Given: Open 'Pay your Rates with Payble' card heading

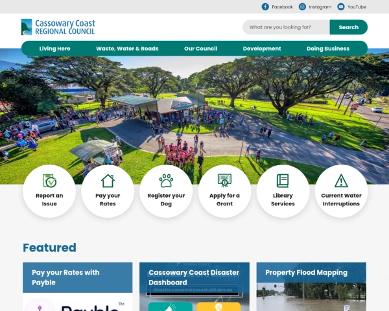Looking at the screenshot, I should click(65, 277).
